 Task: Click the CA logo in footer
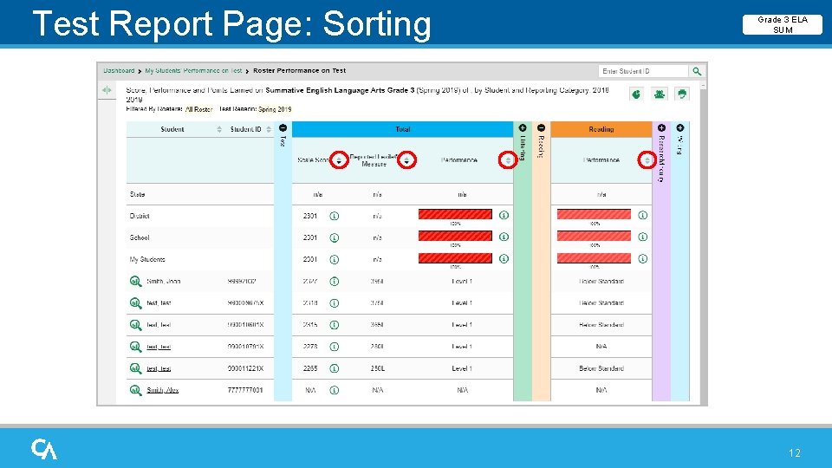[x=44, y=449]
